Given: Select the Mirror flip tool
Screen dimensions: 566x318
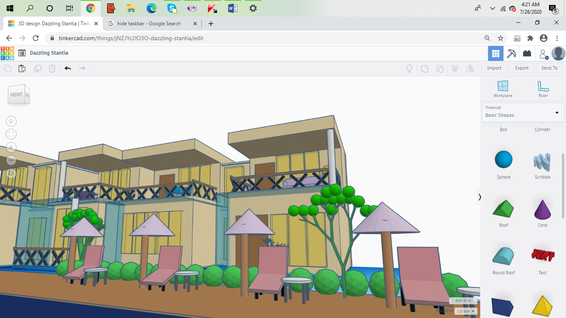Looking at the screenshot, I should pyautogui.click(x=470, y=68).
